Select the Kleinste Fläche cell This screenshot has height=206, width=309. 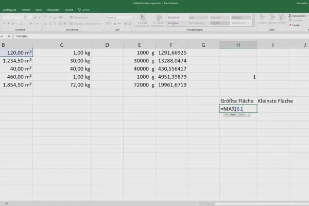coord(273,101)
